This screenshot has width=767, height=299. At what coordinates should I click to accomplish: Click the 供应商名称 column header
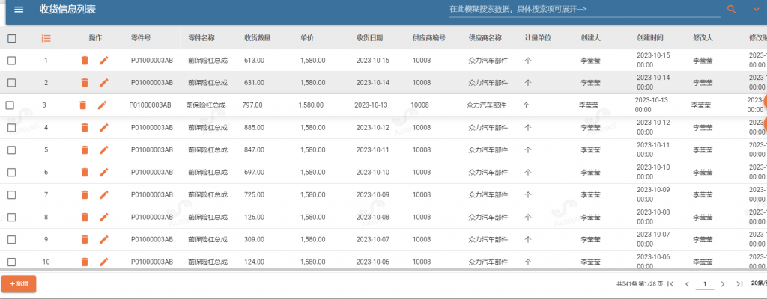(x=485, y=38)
